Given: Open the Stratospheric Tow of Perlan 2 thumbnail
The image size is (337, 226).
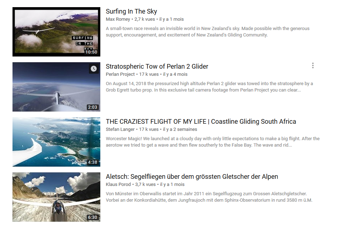Looking at the screenshot, I should 56,87.
